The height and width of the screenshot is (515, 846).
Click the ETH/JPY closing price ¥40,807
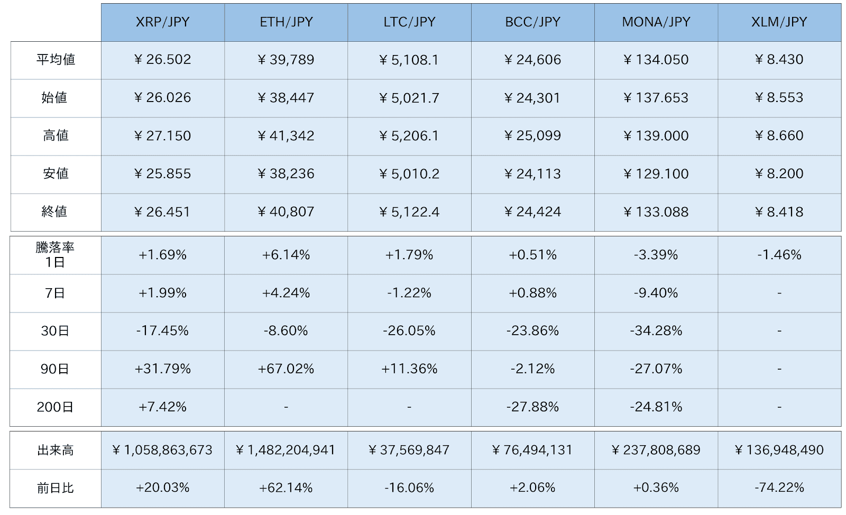pos(286,212)
